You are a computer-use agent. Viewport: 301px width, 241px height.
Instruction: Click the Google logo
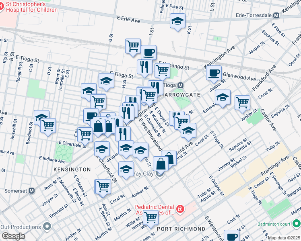(x=14, y=236)
